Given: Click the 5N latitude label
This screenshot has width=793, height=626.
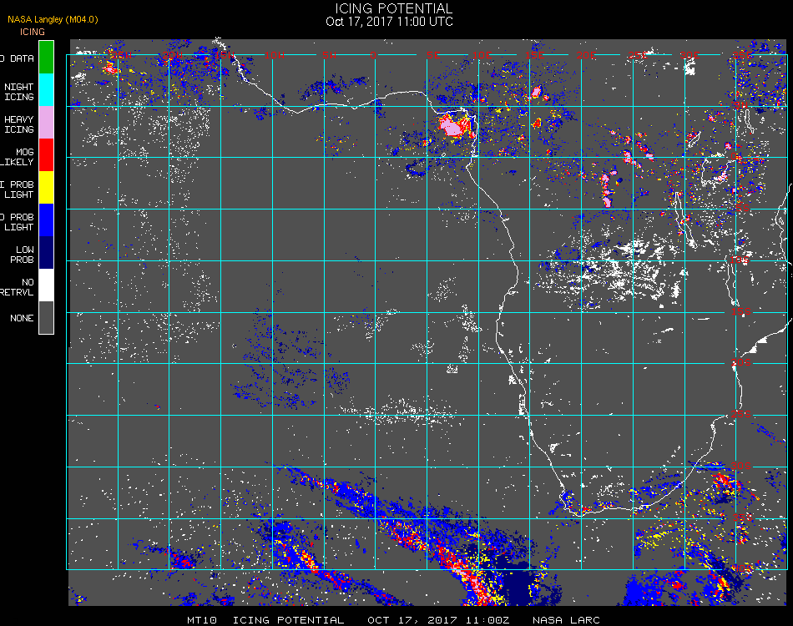Looking at the screenshot, I should pyautogui.click(x=740, y=105).
